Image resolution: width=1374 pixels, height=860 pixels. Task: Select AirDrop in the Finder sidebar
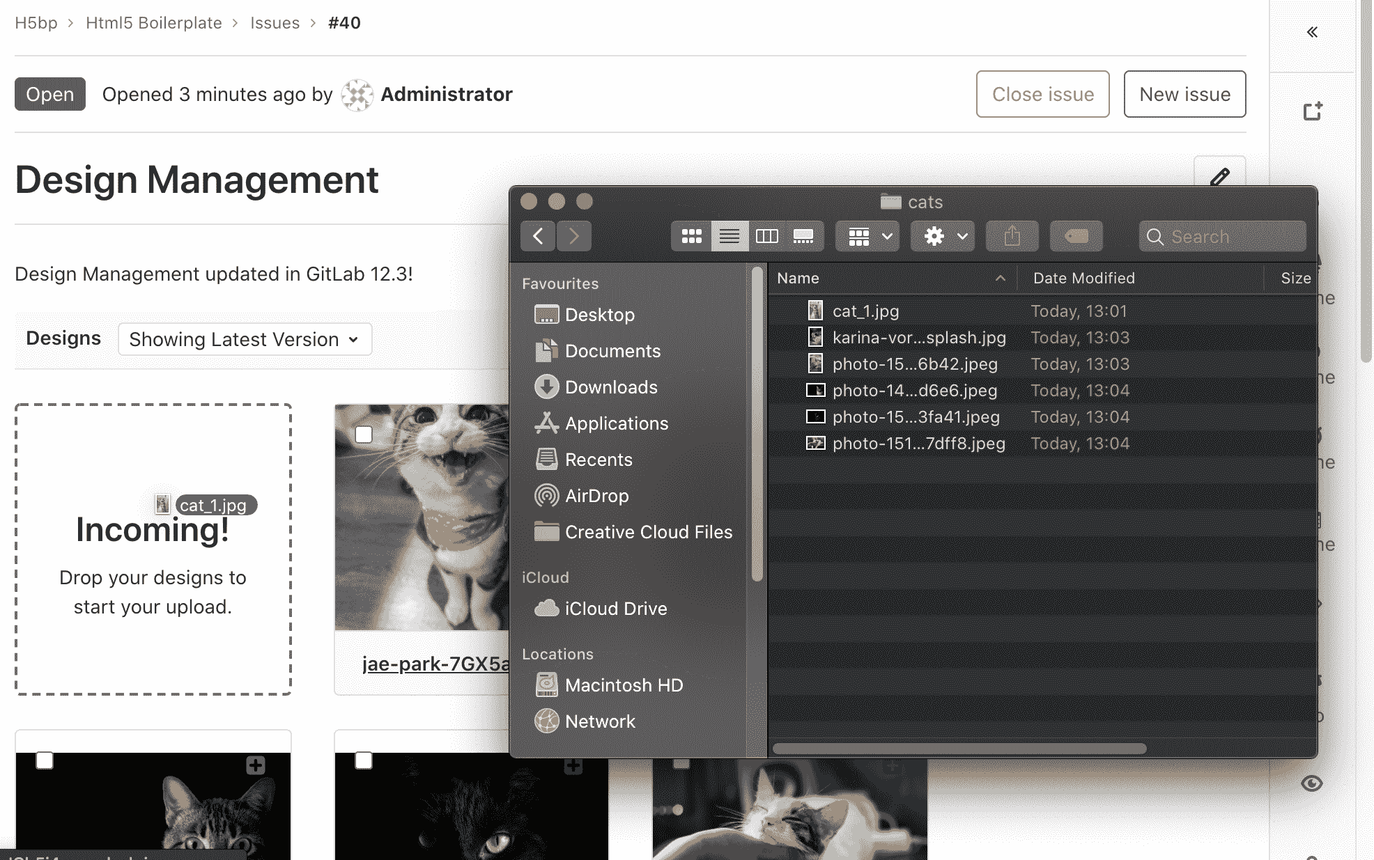click(x=595, y=496)
